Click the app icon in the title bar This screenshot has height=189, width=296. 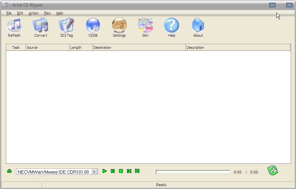tap(5, 5)
